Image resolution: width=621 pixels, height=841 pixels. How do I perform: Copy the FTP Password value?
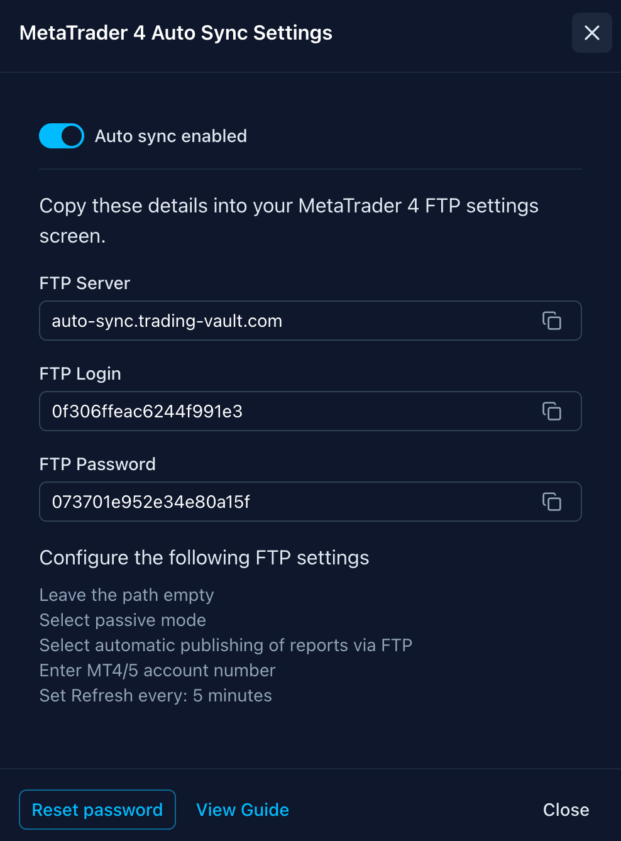pos(551,502)
